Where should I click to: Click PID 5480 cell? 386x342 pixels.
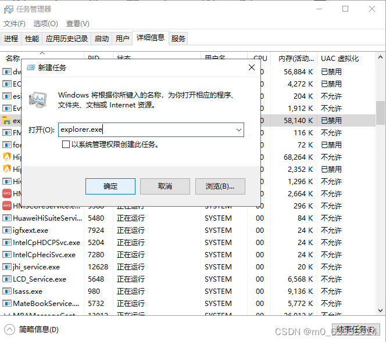pyautogui.click(x=96, y=218)
